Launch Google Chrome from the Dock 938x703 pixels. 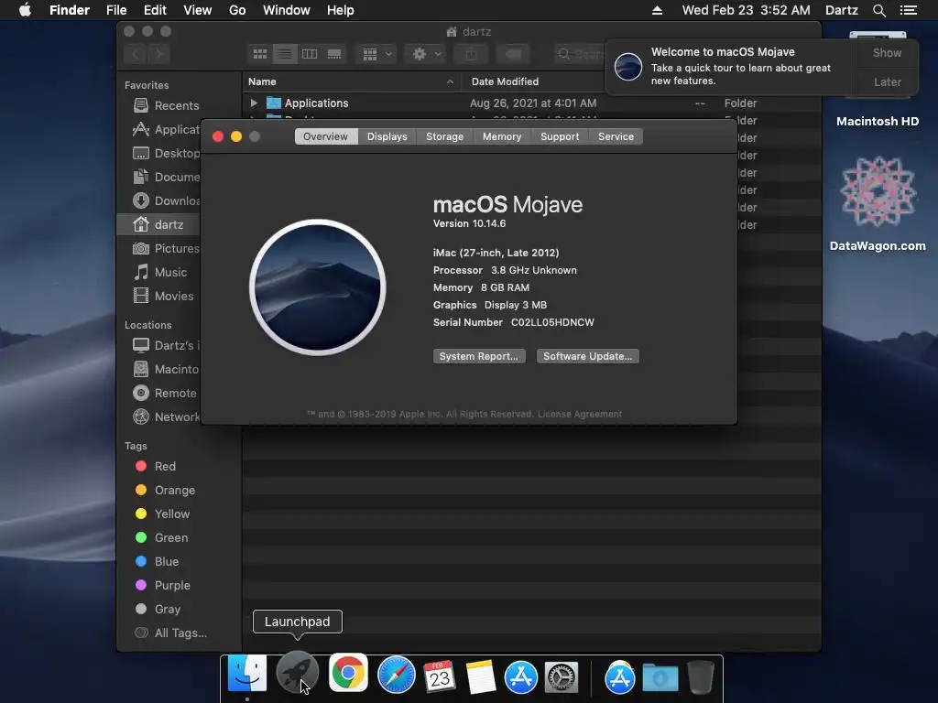pos(348,673)
